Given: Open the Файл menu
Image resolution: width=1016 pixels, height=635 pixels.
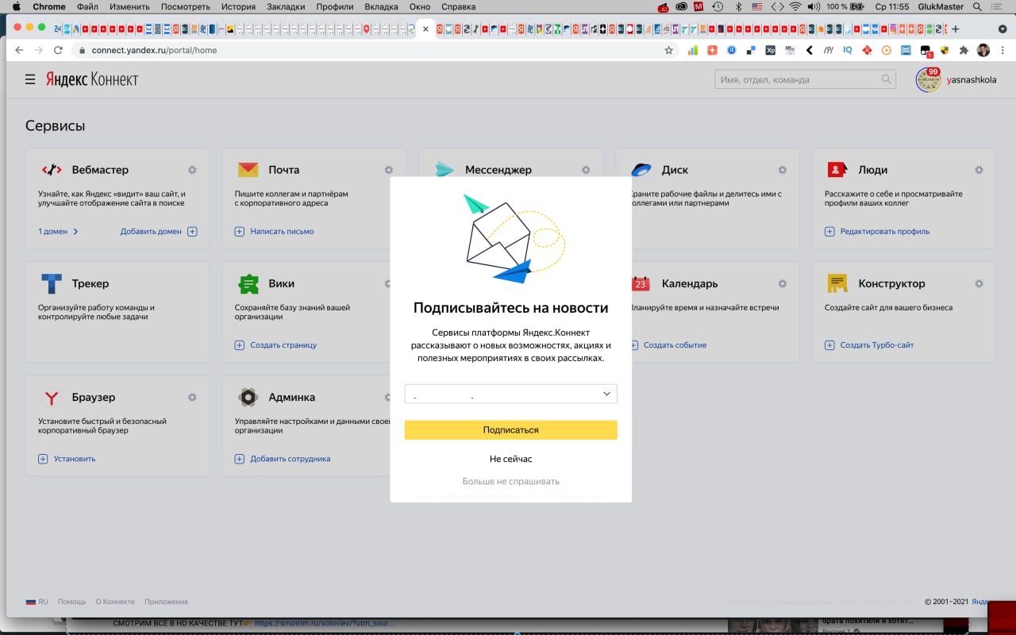Looking at the screenshot, I should pos(87,6).
